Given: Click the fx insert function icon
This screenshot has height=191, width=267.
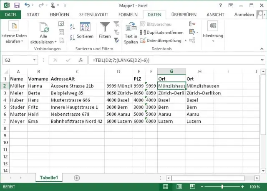Looking at the screenshot, I should coord(81,60).
